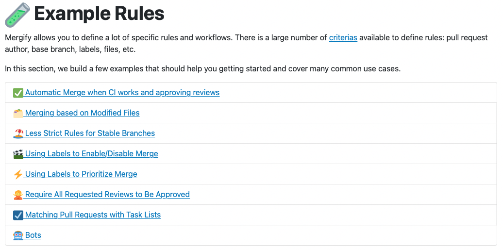Viewport: 503px width, 250px height.
Task: Open Less Strict Rules for Stable Branches
Action: 90,133
